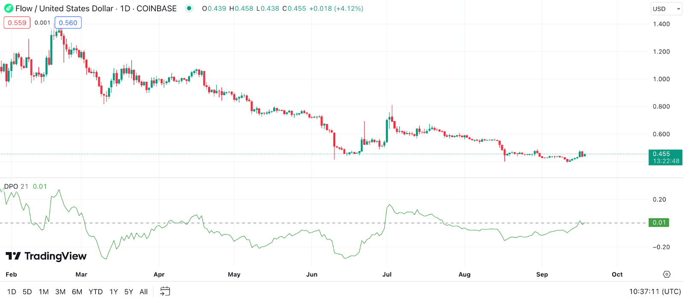This screenshot has height=300, width=684.
Task: Click the DPO value 0.01 in legend
Action: point(40,186)
